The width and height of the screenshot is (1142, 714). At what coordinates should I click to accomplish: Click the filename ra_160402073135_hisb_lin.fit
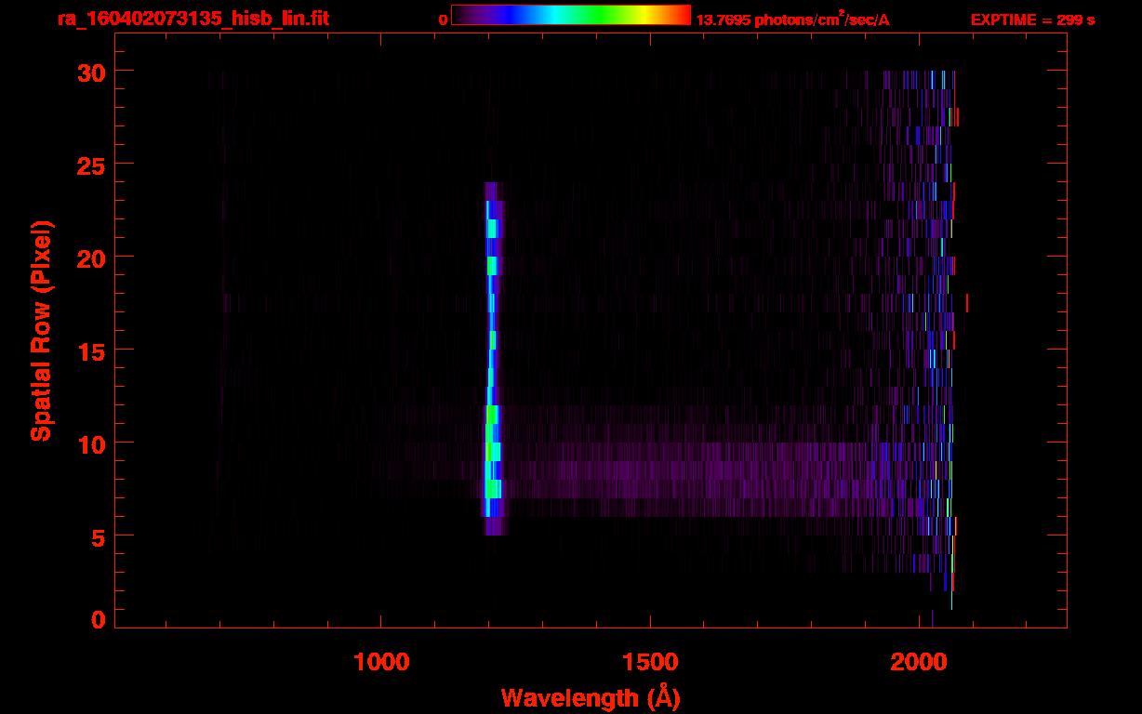click(193, 19)
